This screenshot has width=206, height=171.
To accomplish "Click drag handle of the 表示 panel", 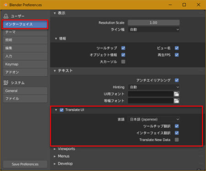I will point(201,13).
